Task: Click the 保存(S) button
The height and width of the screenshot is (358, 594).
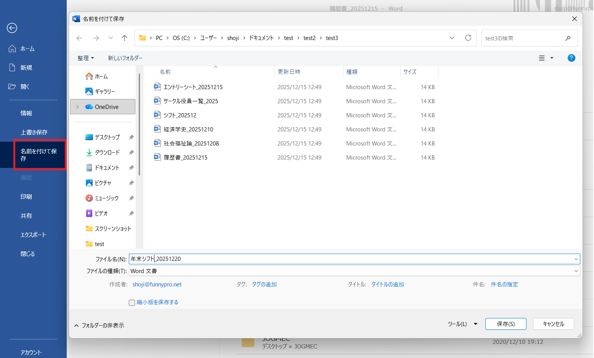Action: (x=506, y=324)
